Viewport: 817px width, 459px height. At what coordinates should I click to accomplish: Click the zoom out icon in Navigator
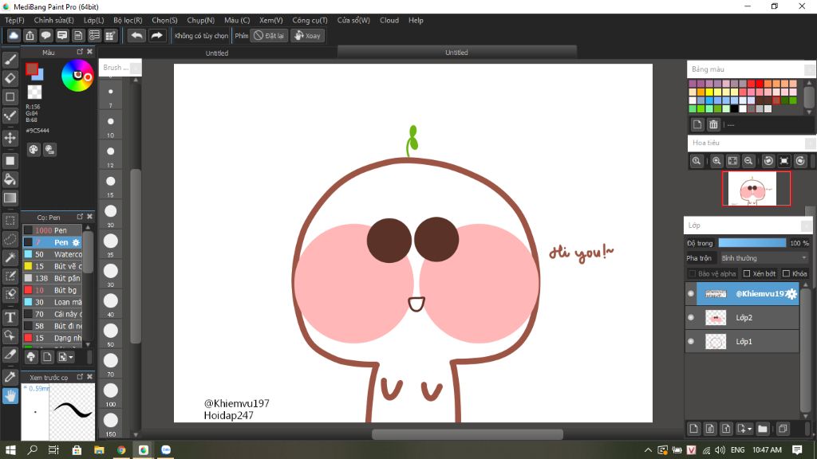click(748, 161)
